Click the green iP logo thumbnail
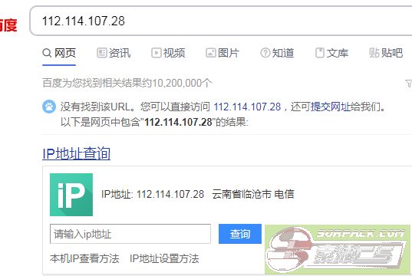The width and height of the screenshot is (412, 276). tap(71, 195)
